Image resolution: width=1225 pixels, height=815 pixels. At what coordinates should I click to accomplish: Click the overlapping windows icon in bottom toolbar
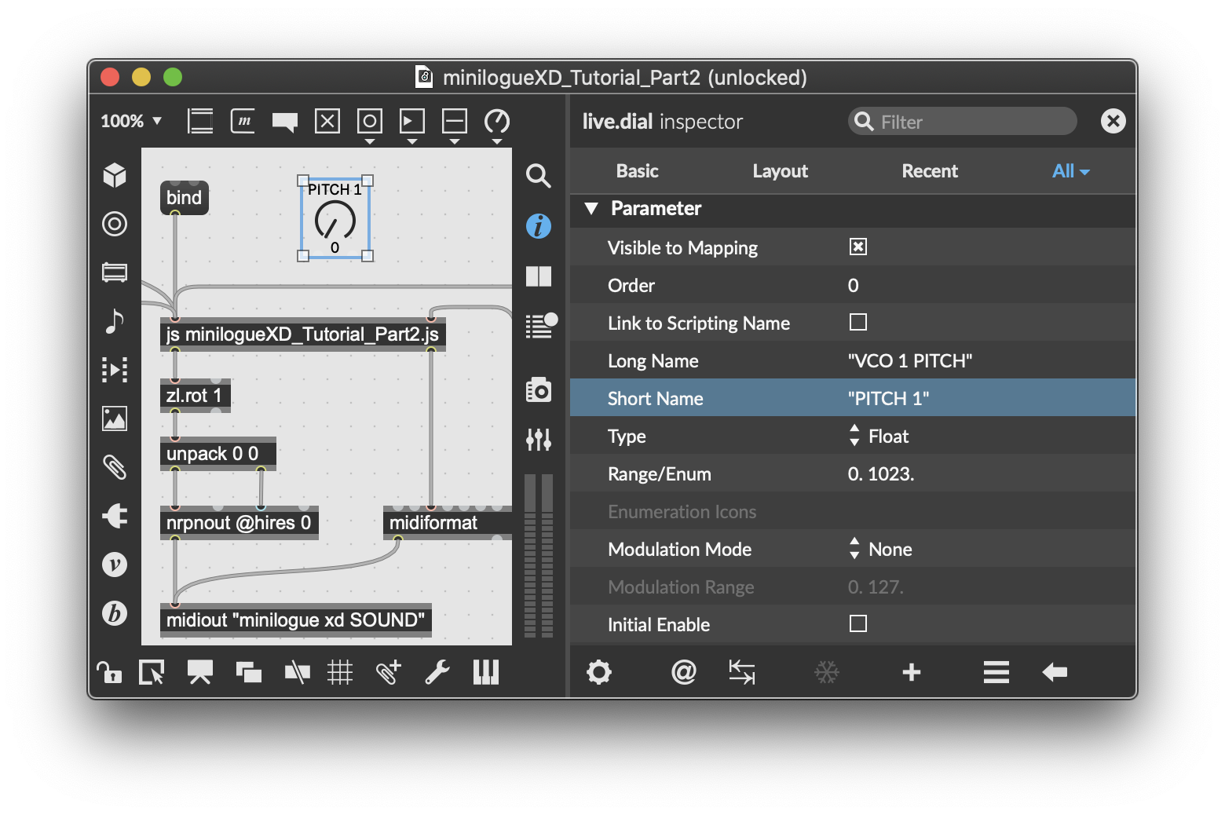click(249, 672)
